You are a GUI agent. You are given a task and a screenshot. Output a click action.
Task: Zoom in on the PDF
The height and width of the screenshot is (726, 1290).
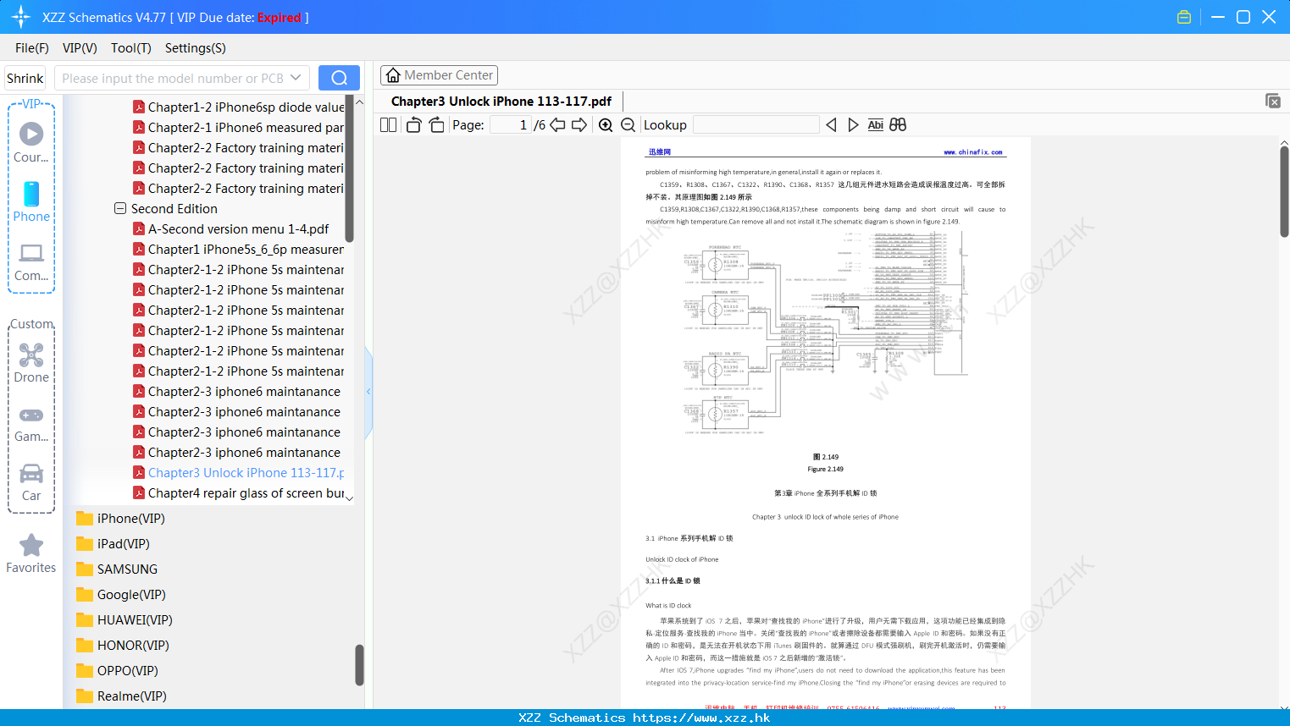[606, 125]
